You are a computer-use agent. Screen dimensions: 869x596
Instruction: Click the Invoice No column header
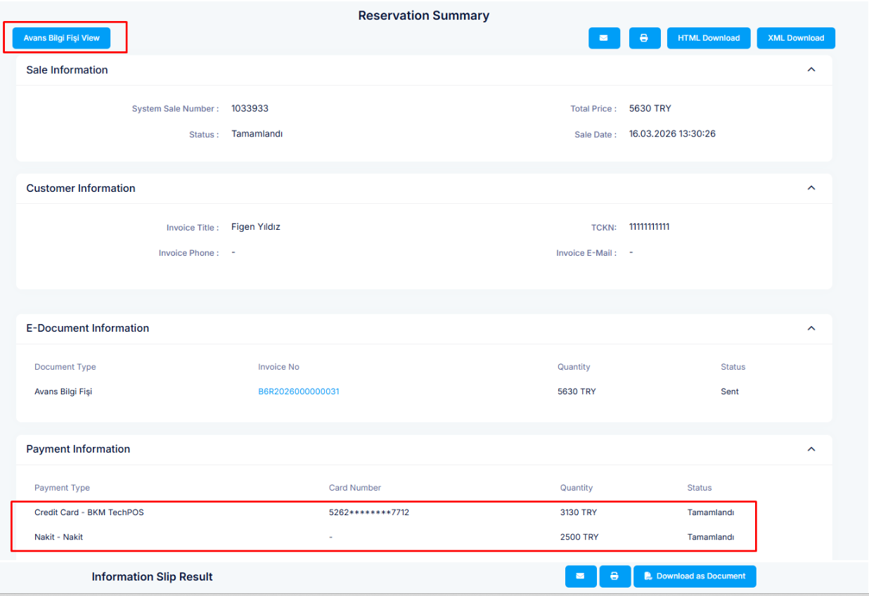(278, 367)
